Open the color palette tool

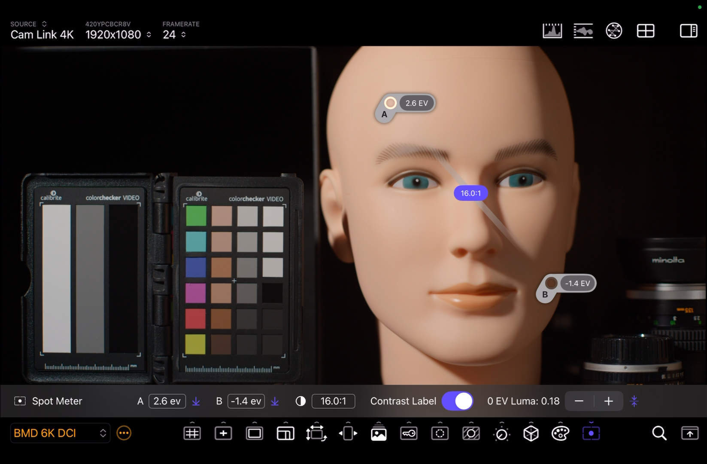tap(560, 433)
